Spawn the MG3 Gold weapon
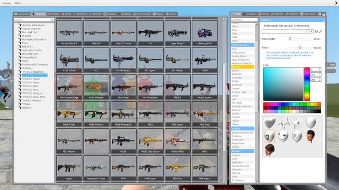 tap(204, 114)
